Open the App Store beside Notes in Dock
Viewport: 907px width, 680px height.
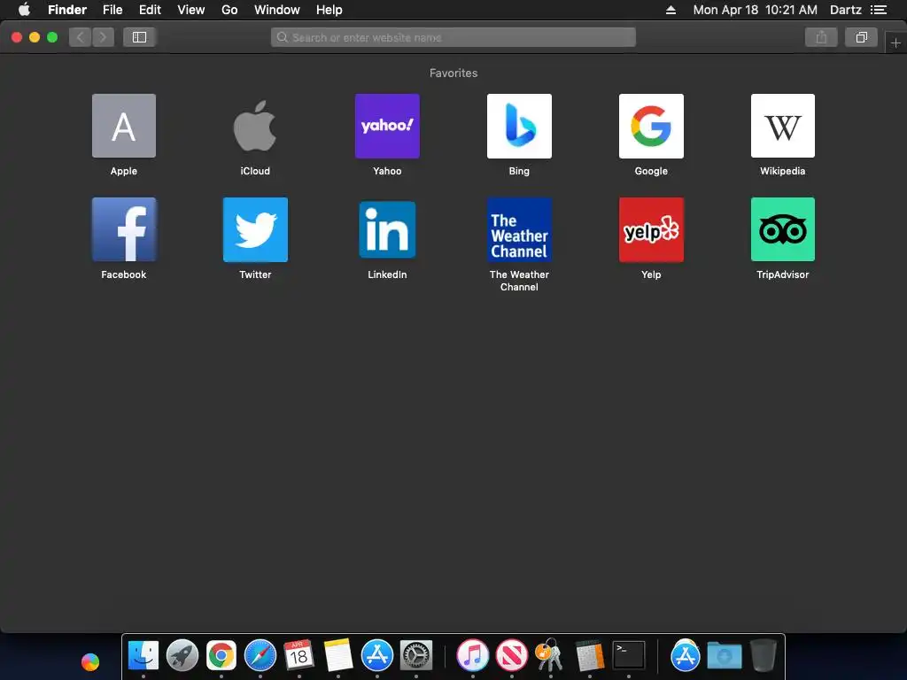pyautogui.click(x=377, y=656)
